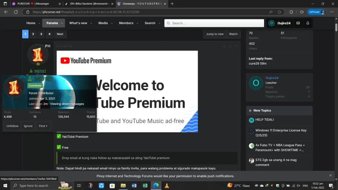
Task: Open the tab actions menu icon
Action: [5, 4]
